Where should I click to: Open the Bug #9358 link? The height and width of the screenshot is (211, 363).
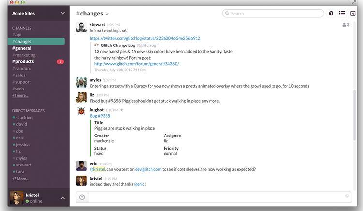pos(100,116)
